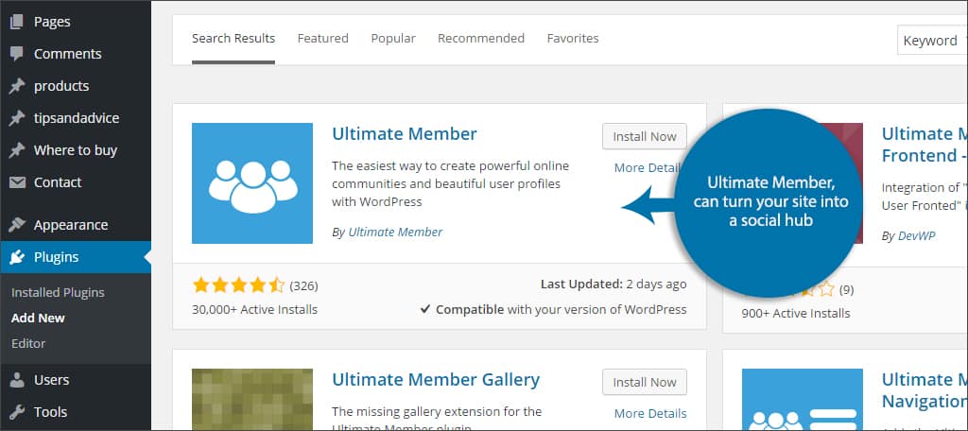Click the pin icon beside Where to buy
This screenshot has width=968, height=431.
pos(17,150)
